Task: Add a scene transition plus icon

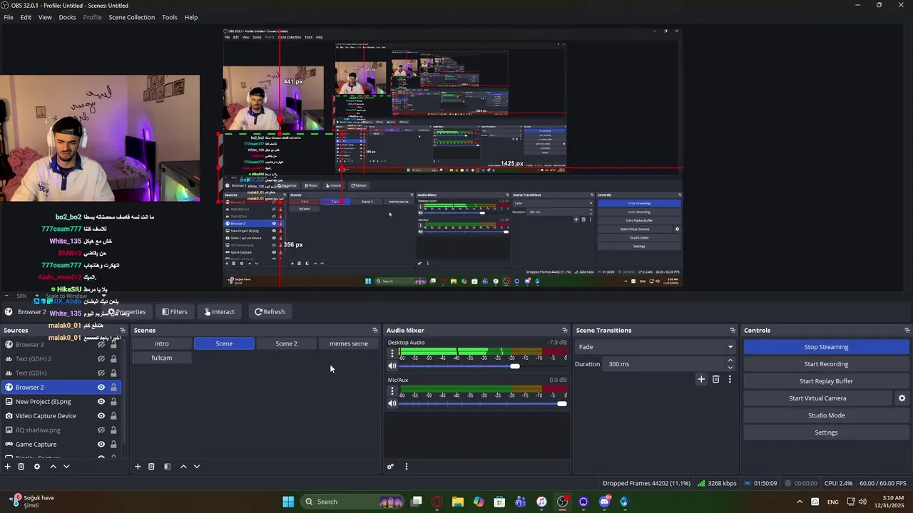Action: 701,380
